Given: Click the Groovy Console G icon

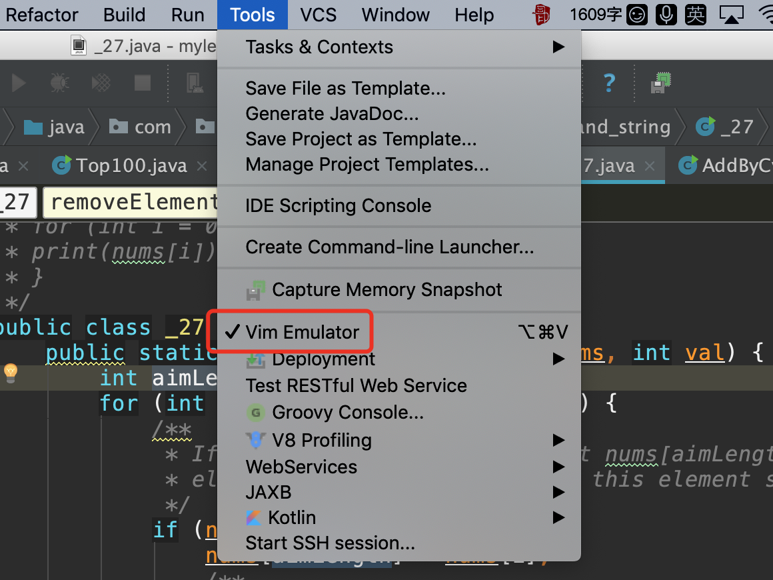Looking at the screenshot, I should coord(255,413).
